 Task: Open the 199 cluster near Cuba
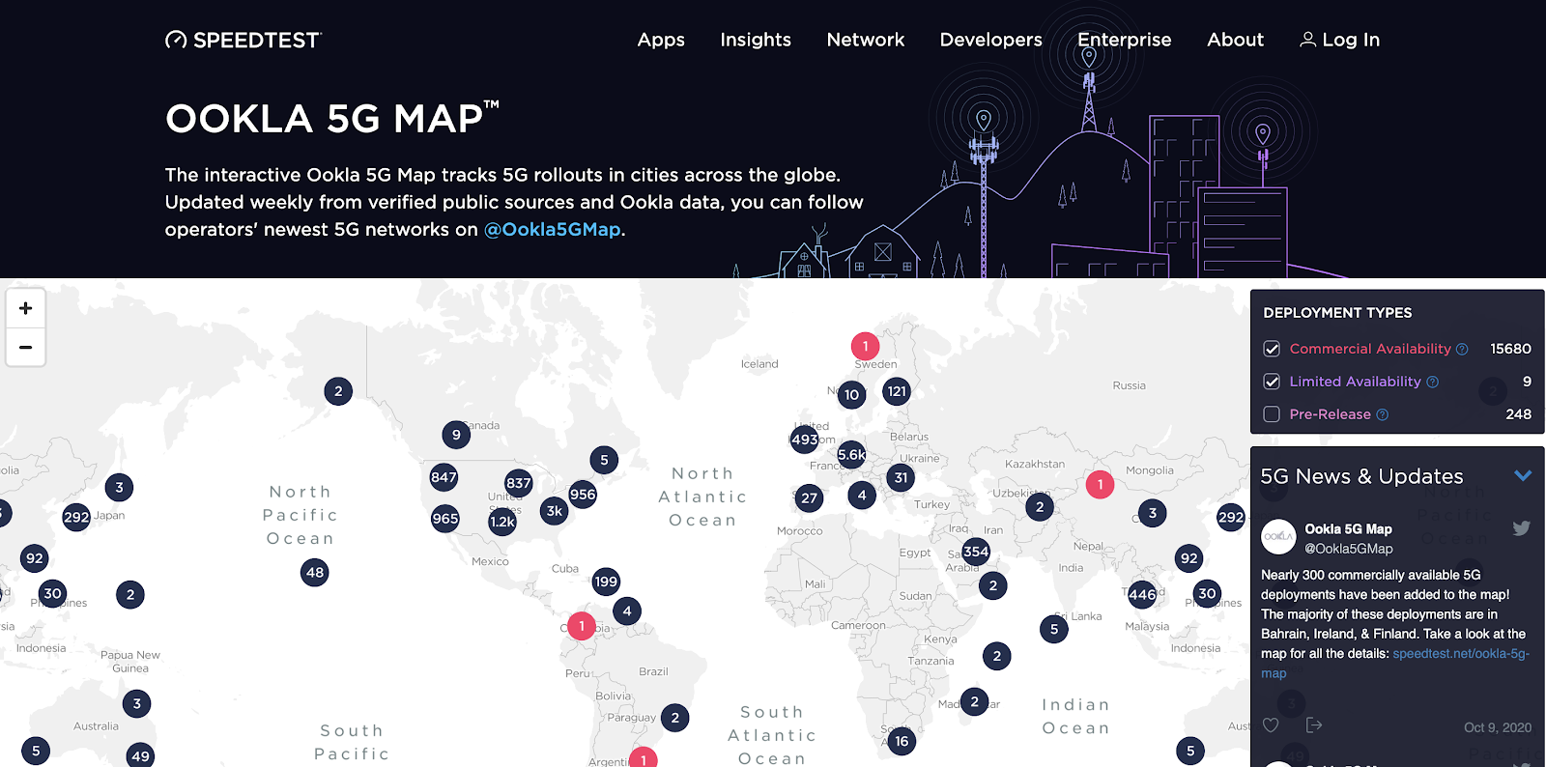coord(606,582)
